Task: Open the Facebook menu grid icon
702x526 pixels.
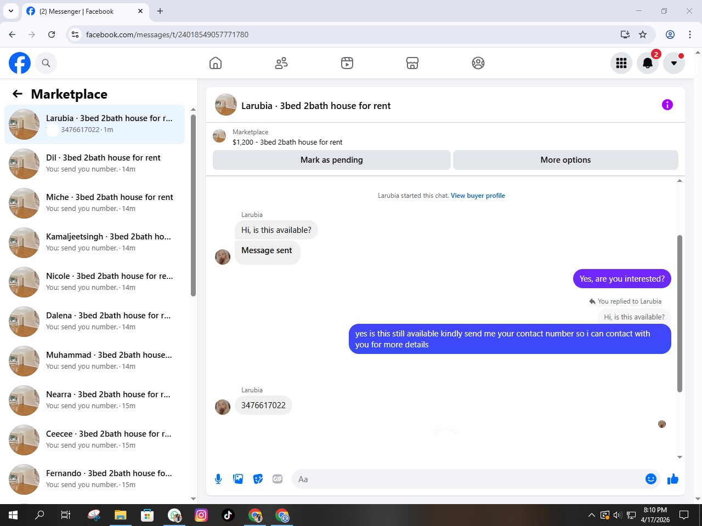Action: (x=621, y=63)
